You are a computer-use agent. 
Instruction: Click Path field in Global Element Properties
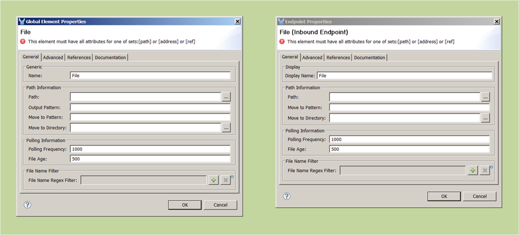click(145, 97)
